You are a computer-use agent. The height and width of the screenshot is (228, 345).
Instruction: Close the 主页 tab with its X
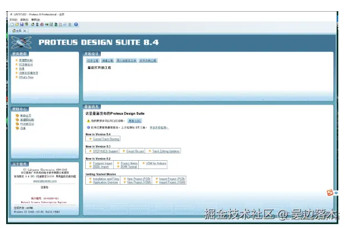click(x=25, y=31)
